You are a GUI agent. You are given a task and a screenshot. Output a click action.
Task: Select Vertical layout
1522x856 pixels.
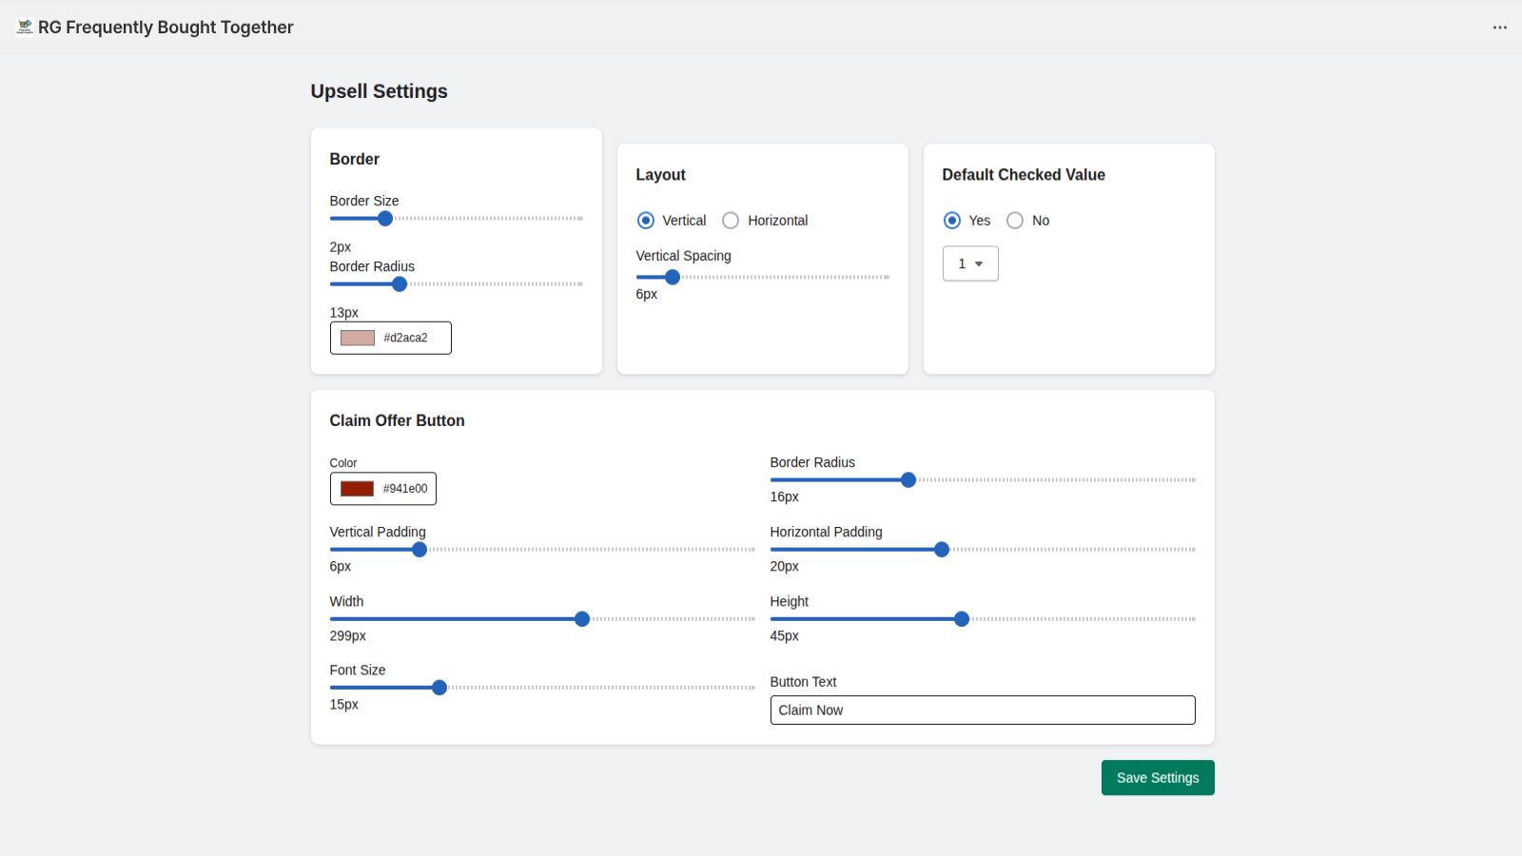click(x=646, y=220)
